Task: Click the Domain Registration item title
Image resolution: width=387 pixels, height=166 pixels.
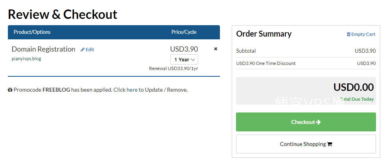Action: tap(43, 49)
